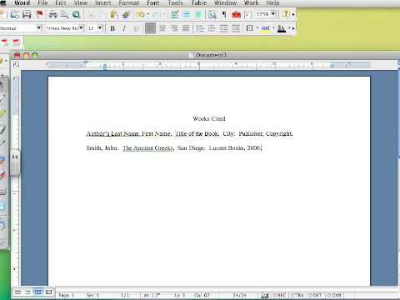
Task: Open the Times New Roman font dropdown
Action: (x=81, y=28)
